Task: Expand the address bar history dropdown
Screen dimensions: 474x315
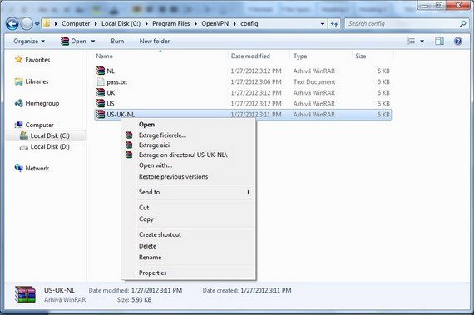Action: click(x=323, y=24)
